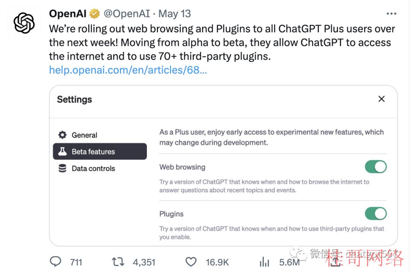Select the General settings section
This screenshot has width=411, height=273.
click(84, 135)
